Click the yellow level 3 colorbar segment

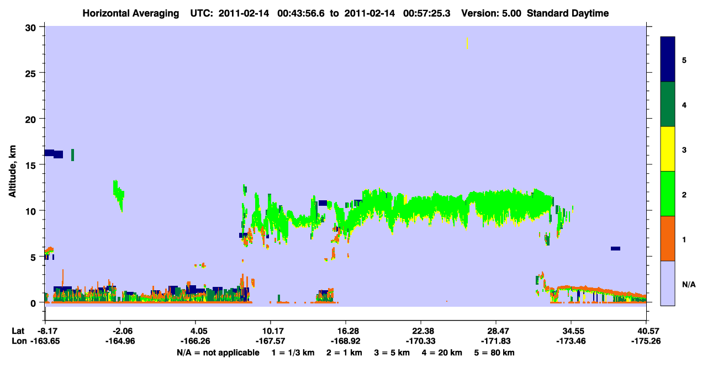coord(668,149)
